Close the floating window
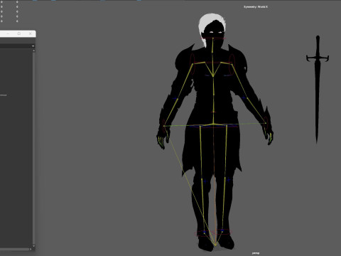The width and height of the screenshot is (341, 256). (x=30, y=33)
